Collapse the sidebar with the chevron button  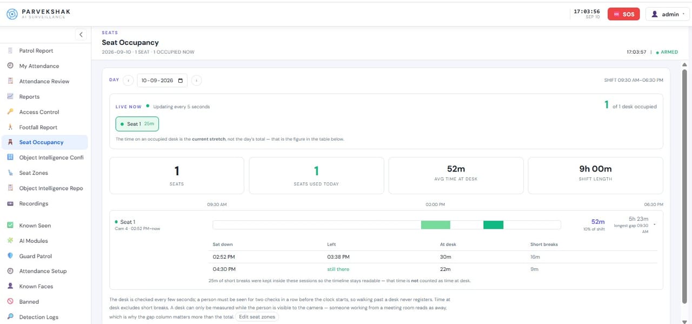point(81,35)
